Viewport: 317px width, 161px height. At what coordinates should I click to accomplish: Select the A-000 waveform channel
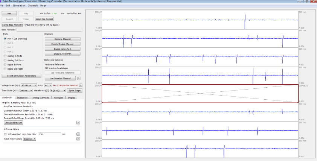click(200, 20)
